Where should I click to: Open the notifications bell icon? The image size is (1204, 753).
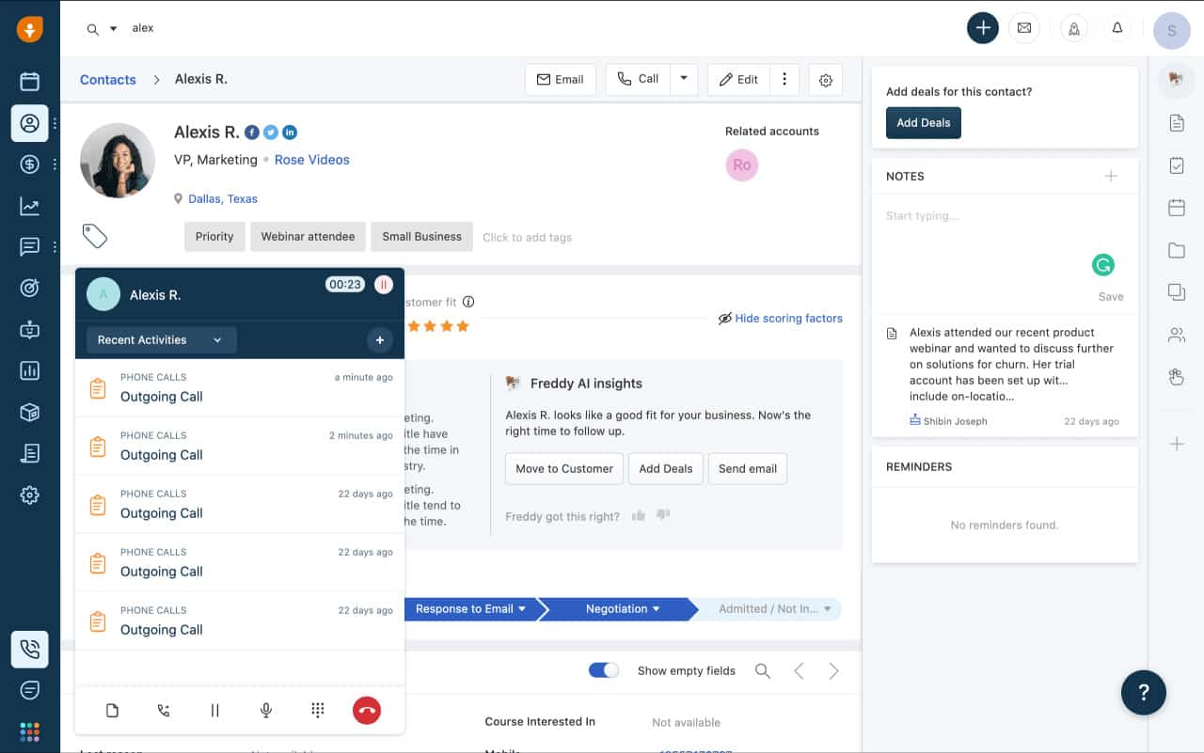pyautogui.click(x=1117, y=28)
